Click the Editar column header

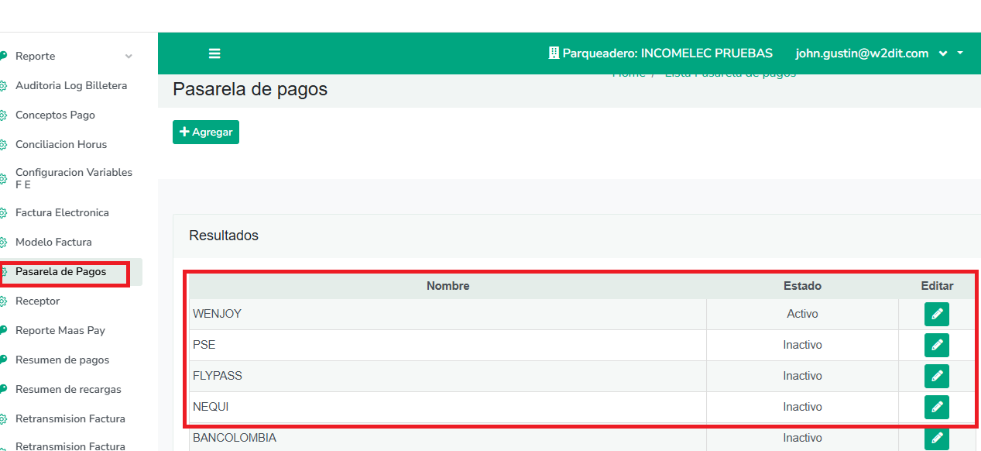click(937, 286)
